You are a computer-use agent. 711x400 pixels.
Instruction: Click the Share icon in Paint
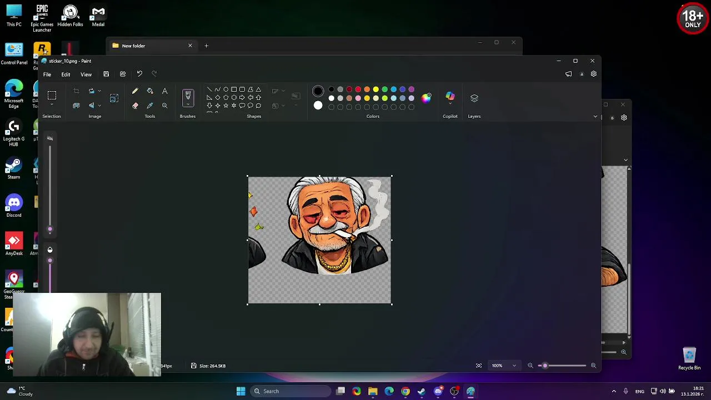coord(123,74)
